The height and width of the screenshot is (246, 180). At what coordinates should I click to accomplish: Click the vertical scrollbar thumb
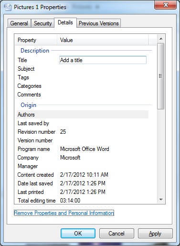pyautogui.click(x=161, y=76)
